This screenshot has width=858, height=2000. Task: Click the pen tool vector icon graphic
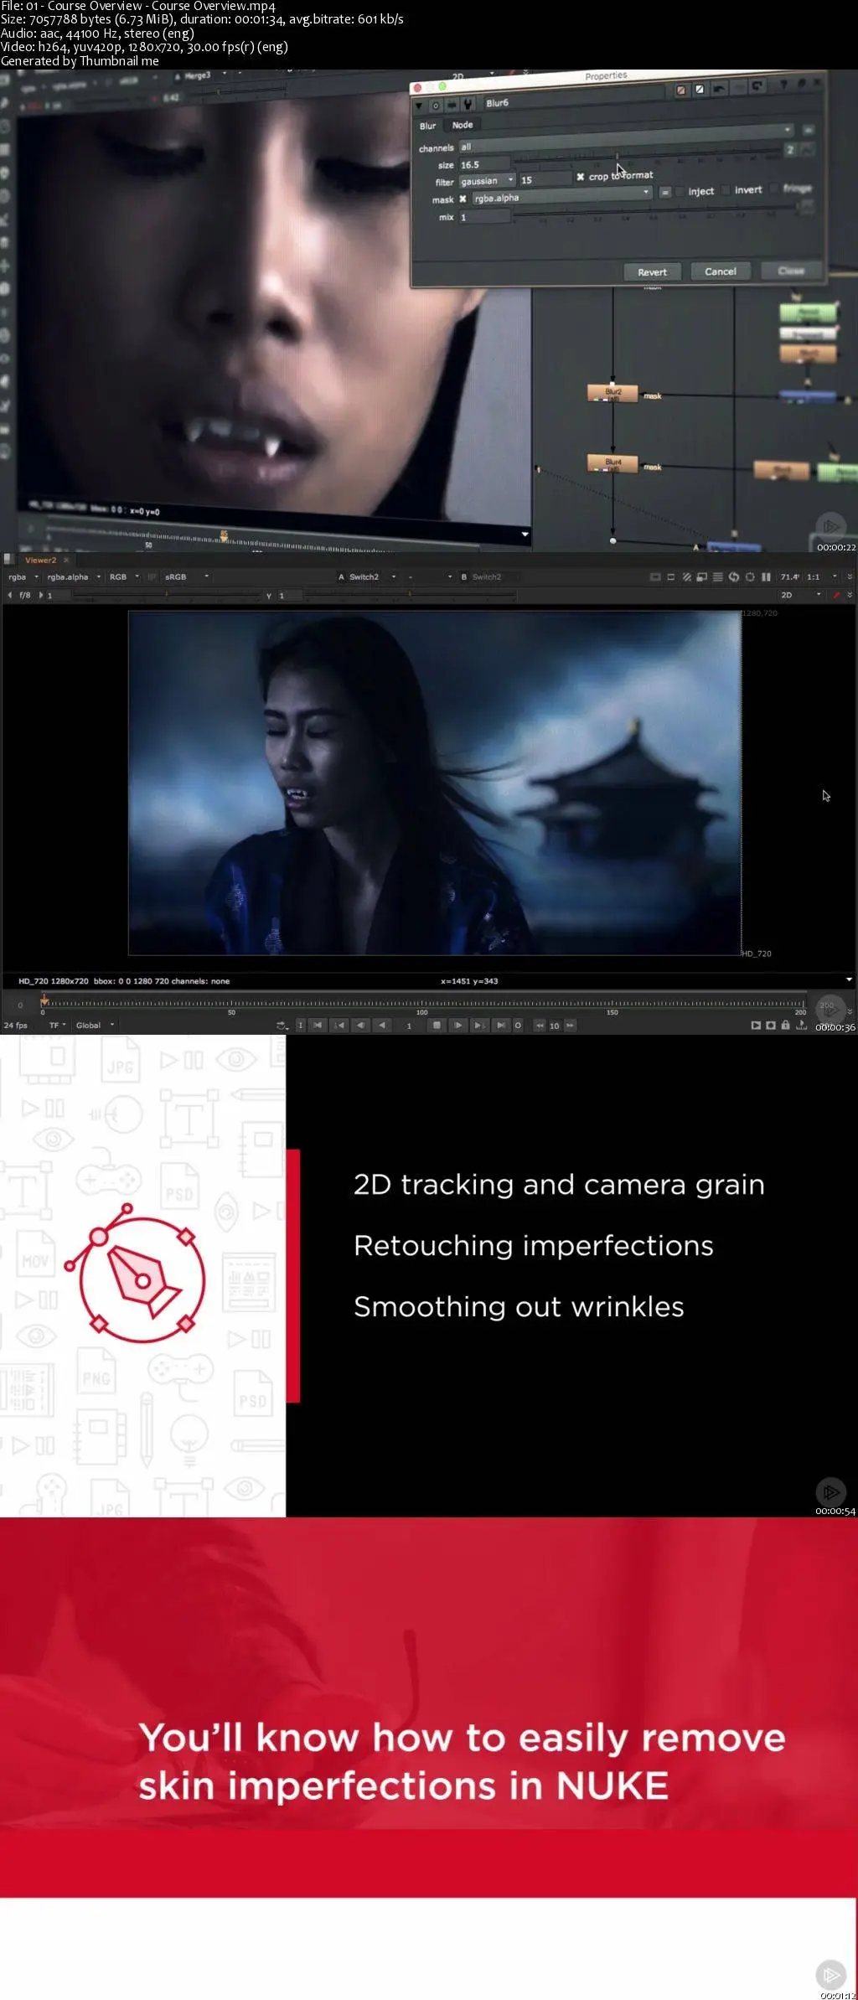[x=136, y=1274]
